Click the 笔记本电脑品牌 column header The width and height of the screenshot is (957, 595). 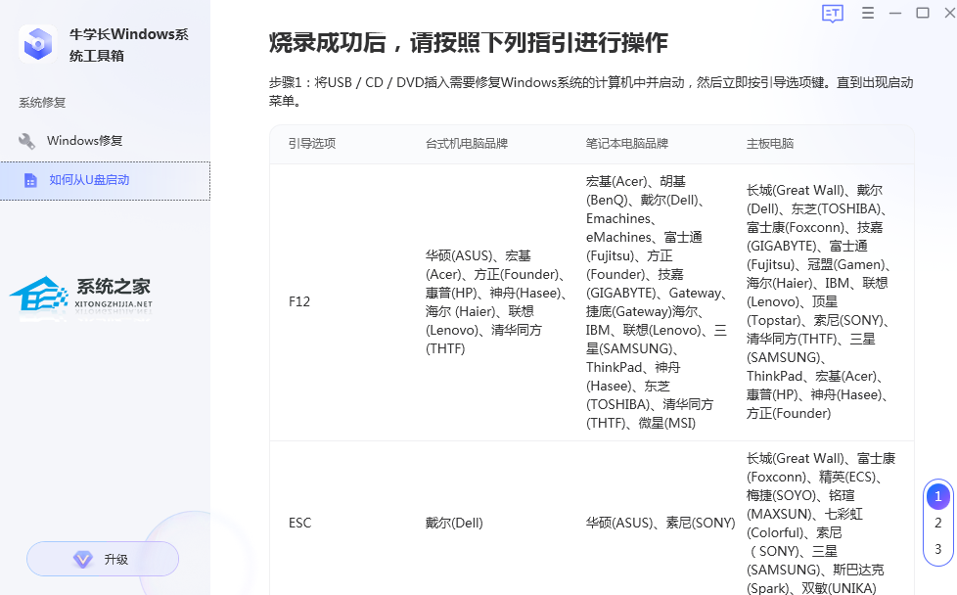[627, 144]
